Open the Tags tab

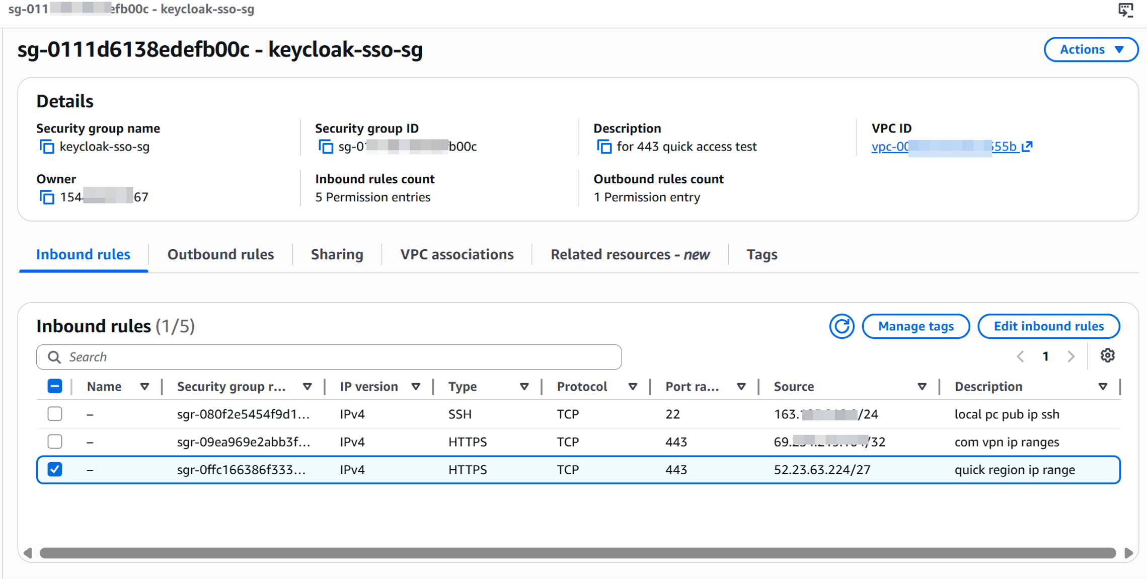(762, 255)
